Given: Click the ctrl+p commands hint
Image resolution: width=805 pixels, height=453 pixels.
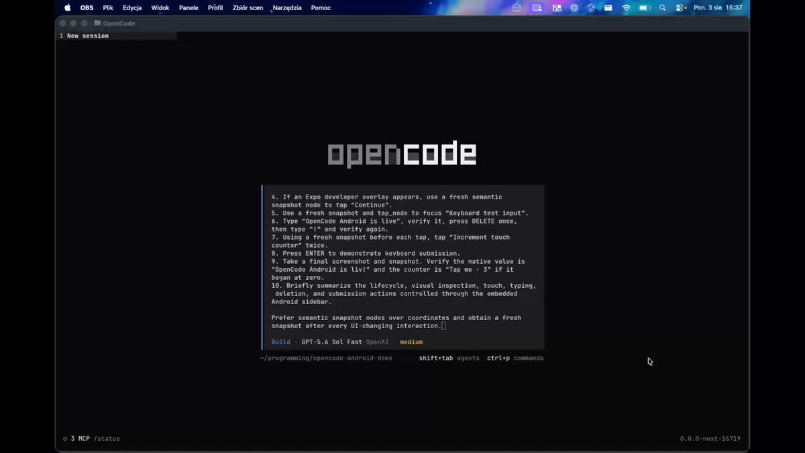Looking at the screenshot, I should [x=515, y=358].
